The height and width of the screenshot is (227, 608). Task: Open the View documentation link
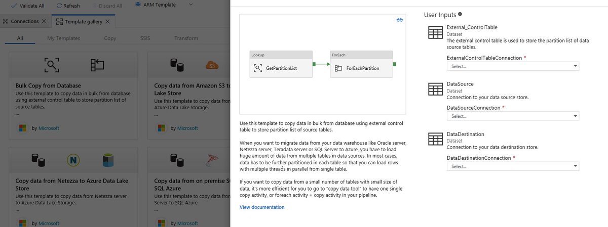pyautogui.click(x=262, y=207)
